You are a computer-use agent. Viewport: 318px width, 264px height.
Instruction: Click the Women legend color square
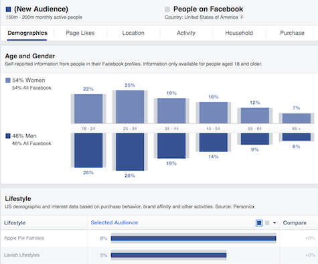[8, 80]
